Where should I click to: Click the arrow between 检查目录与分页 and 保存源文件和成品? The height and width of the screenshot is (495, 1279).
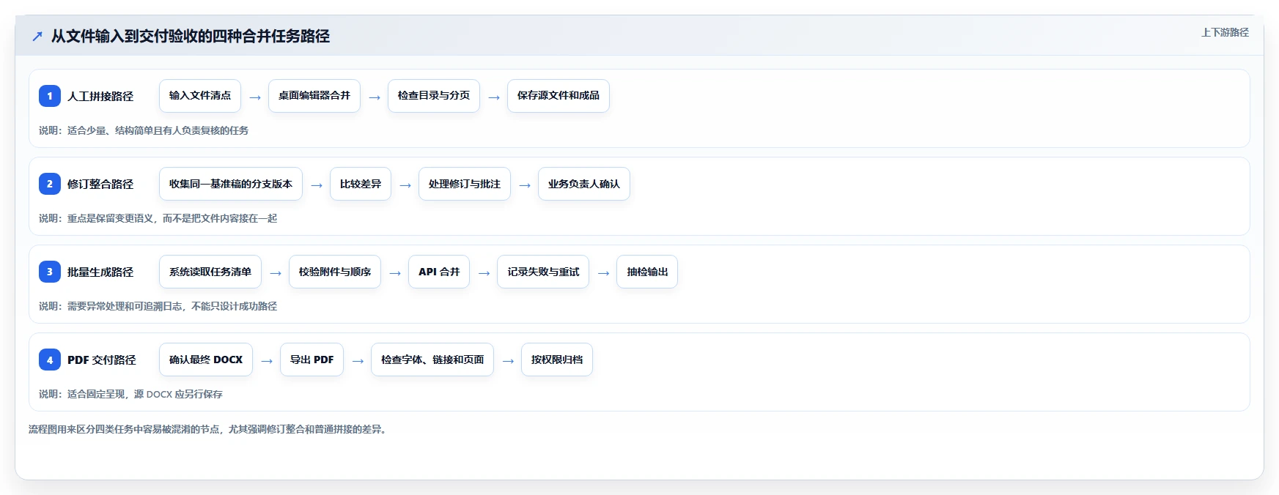tap(494, 97)
